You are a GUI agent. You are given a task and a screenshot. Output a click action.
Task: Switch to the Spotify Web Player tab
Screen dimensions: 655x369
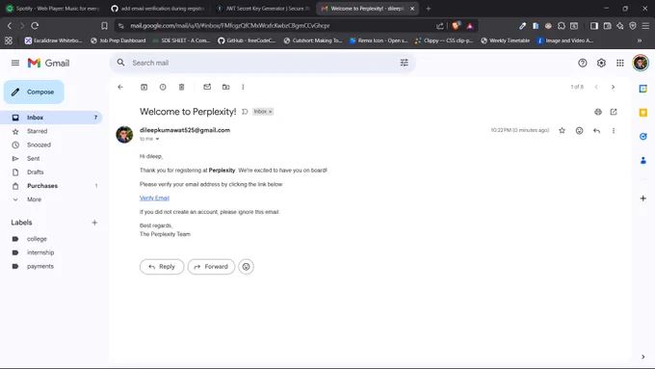(x=53, y=9)
